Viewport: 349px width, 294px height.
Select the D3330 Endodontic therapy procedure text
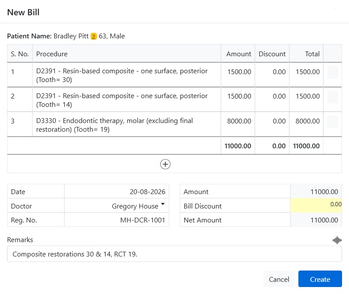114,125
